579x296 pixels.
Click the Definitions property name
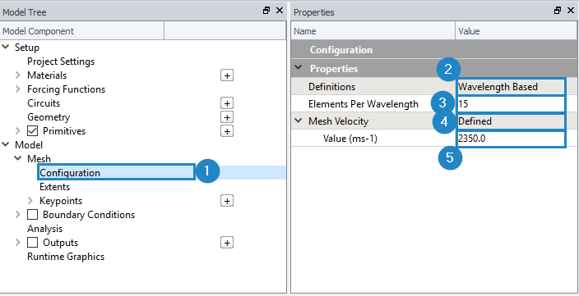point(331,87)
